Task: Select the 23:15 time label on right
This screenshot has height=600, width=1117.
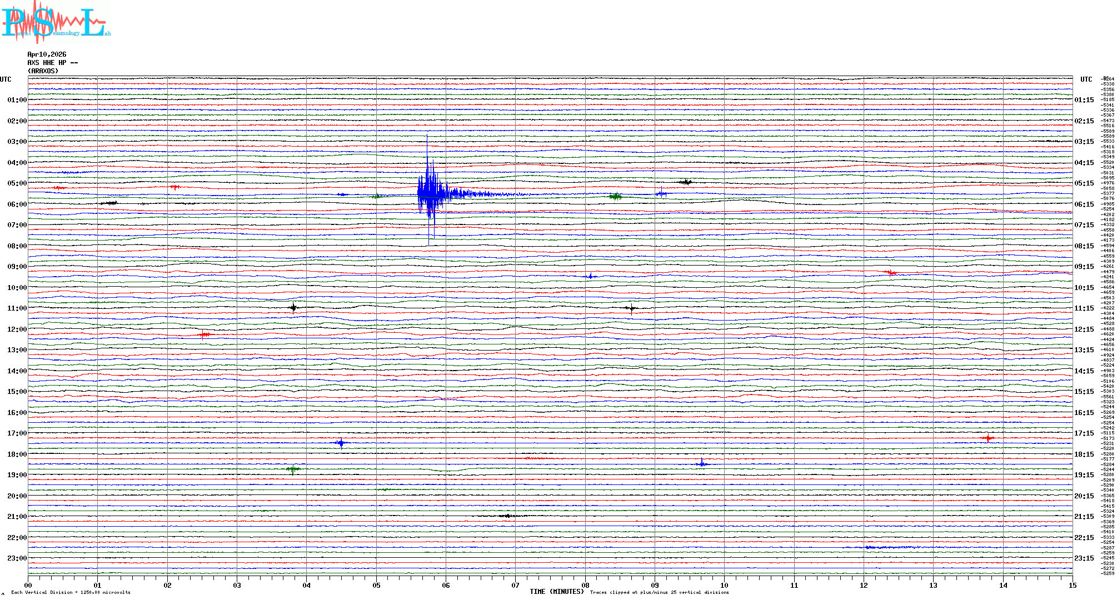Action: [1084, 558]
